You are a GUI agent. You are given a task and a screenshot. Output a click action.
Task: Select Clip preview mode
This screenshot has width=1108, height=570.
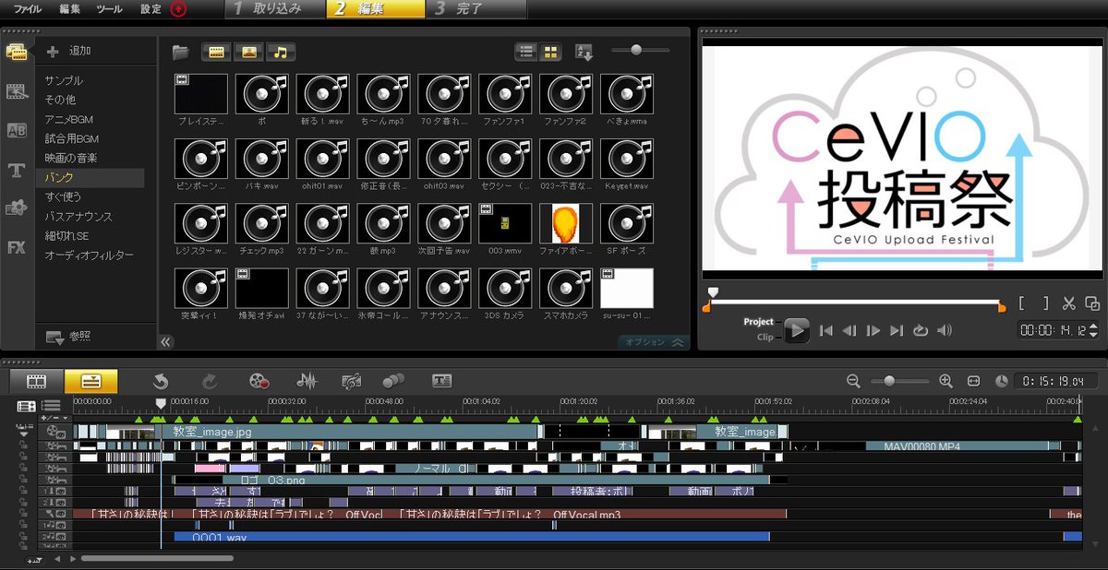[x=765, y=337]
